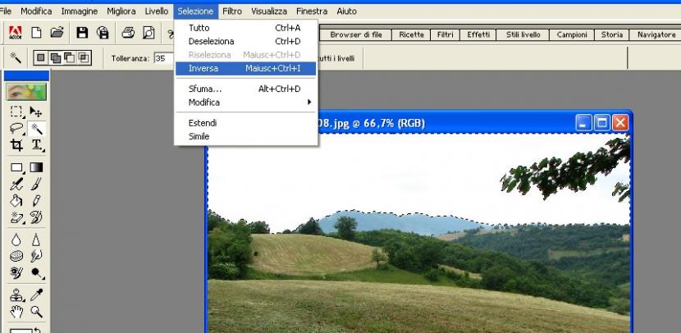This screenshot has height=333, width=681.
Task: Select the Eyedropper tool
Action: coord(36,295)
